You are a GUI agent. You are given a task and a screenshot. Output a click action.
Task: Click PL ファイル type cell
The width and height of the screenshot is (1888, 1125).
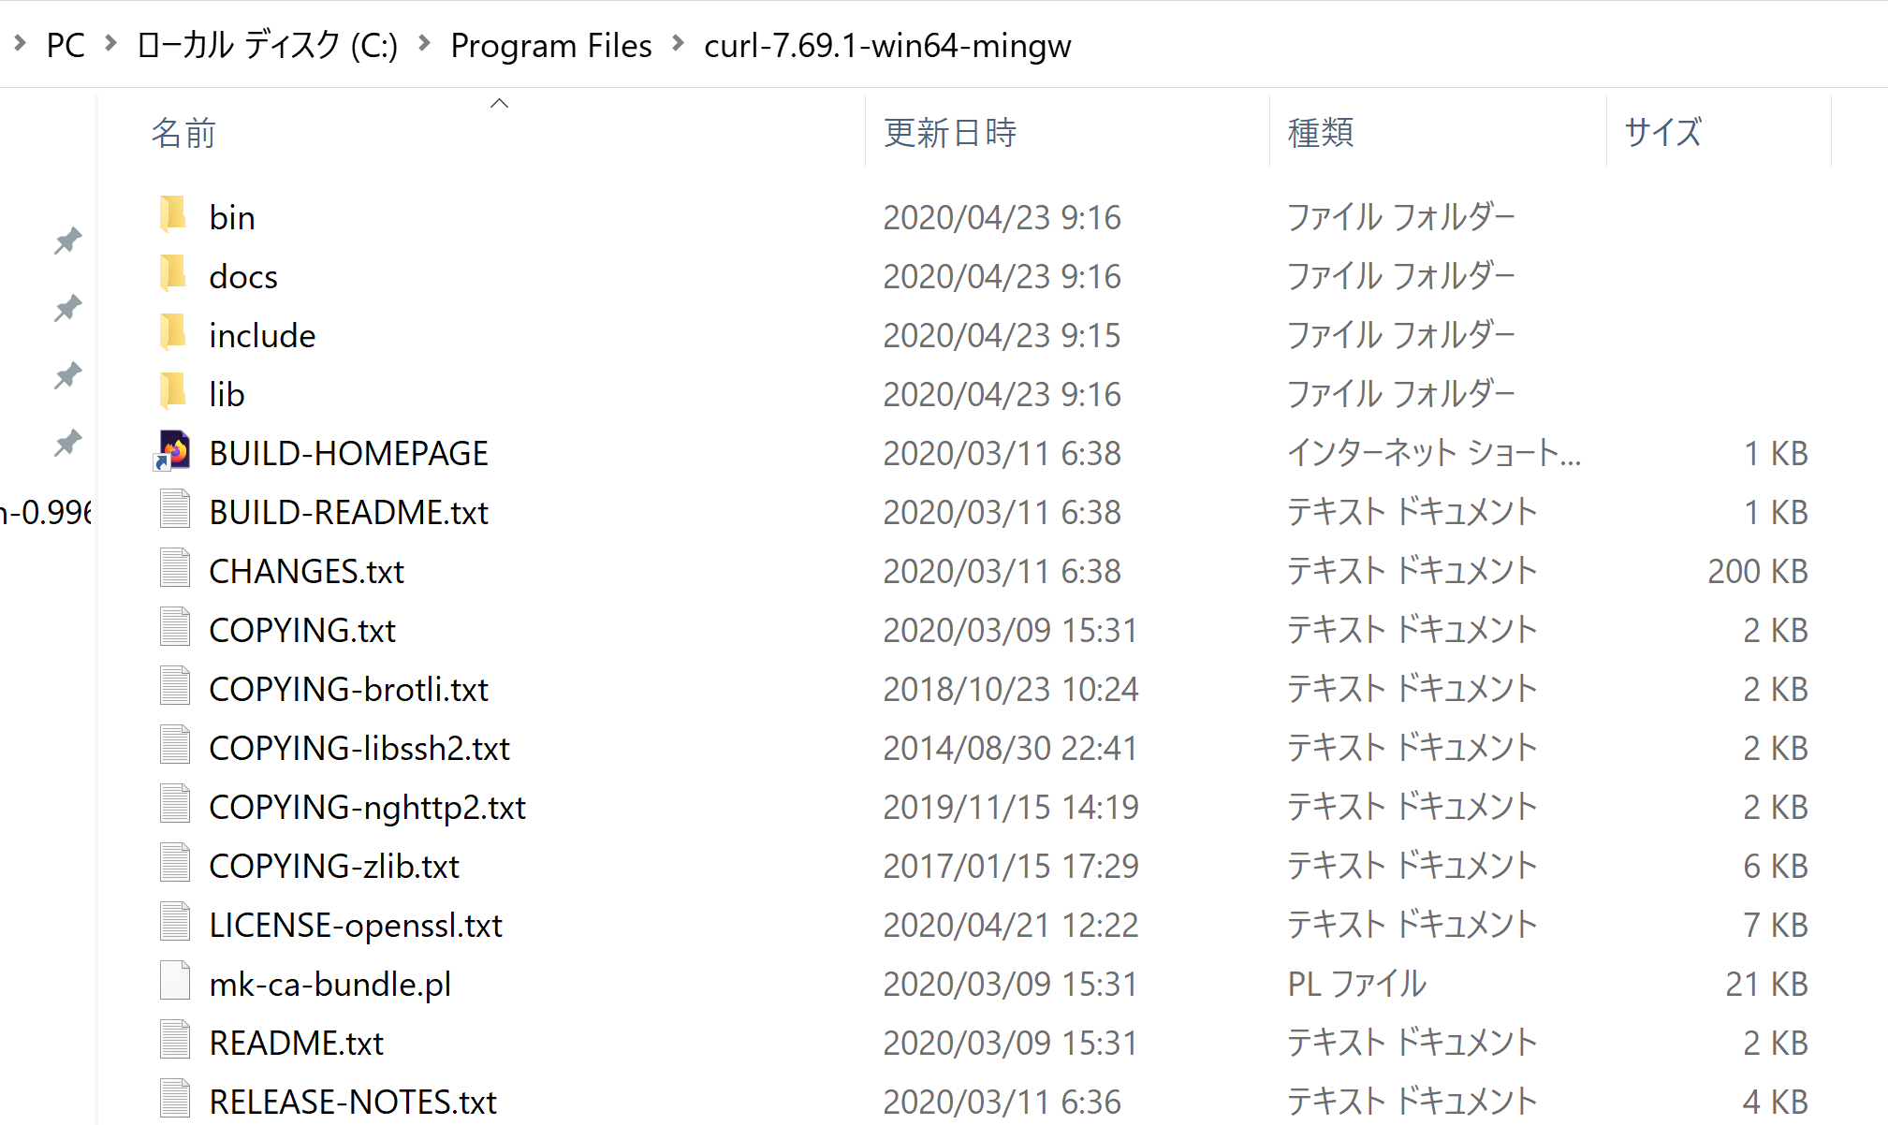[x=1356, y=984]
